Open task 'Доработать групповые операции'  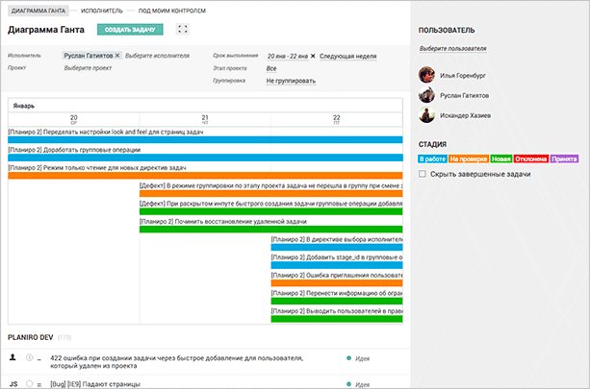(x=74, y=150)
